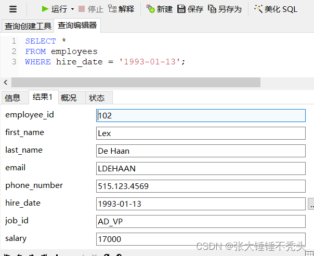Viewport: 314px width, 256px height.
Task: Click the salary field showing 17000
Action: coord(201,239)
